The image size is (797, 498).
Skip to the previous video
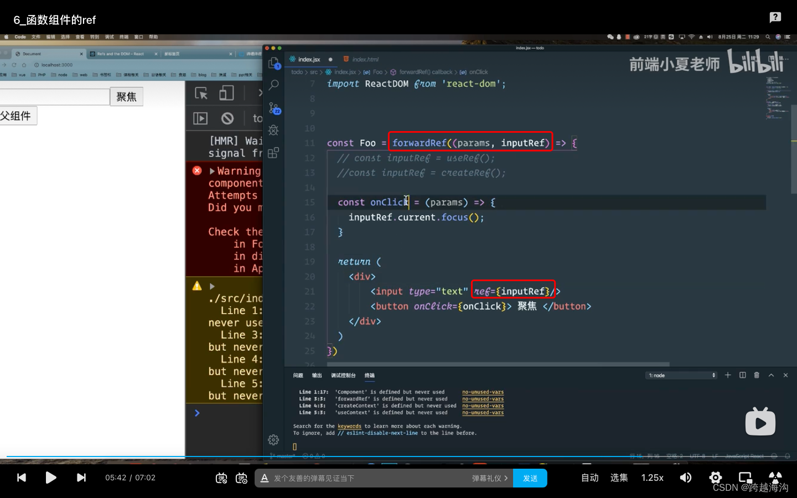(22, 478)
